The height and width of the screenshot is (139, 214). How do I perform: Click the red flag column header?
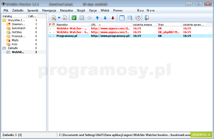click(x=50, y=24)
